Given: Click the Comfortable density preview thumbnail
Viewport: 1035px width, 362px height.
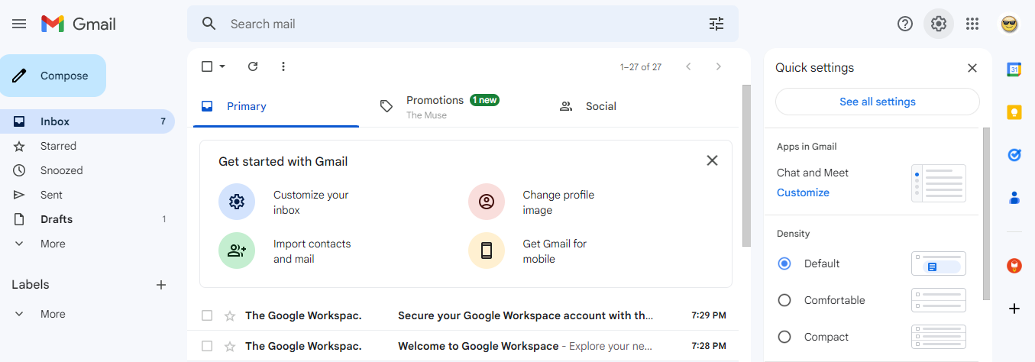Looking at the screenshot, I should pos(939,300).
